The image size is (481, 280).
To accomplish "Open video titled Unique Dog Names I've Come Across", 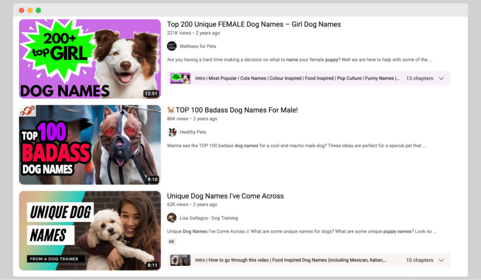I will click(x=225, y=196).
